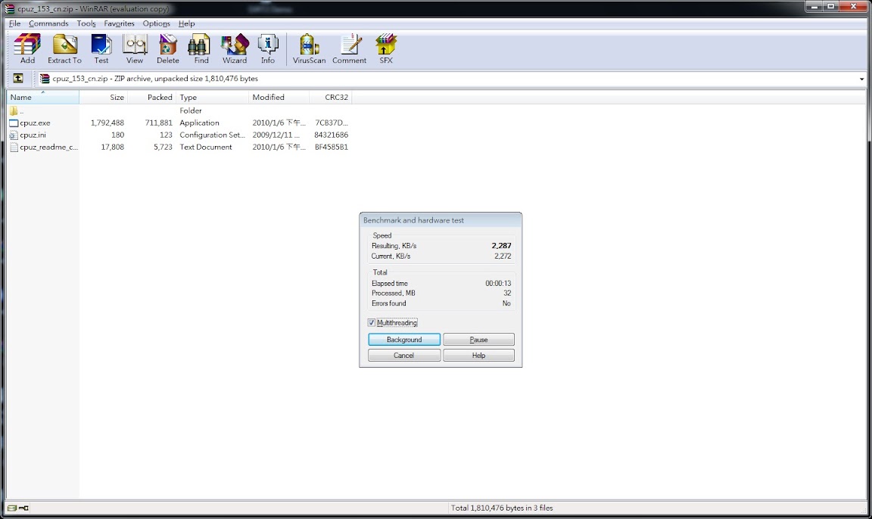
Task: Click the elapsed time 00:00:13
Action: 498,284
